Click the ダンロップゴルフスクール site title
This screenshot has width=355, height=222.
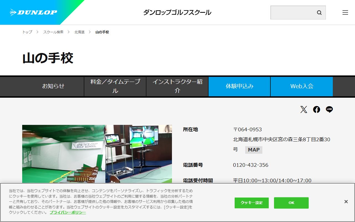coord(177,12)
